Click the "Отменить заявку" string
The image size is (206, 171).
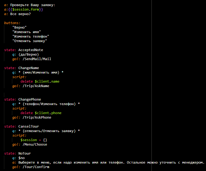[30, 41]
